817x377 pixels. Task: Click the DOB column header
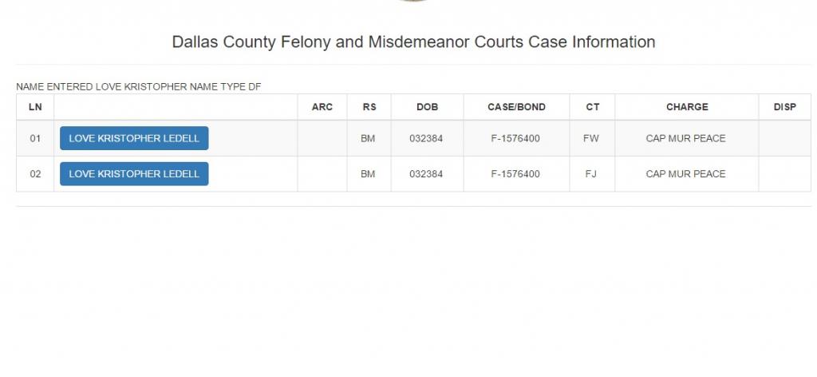427,107
